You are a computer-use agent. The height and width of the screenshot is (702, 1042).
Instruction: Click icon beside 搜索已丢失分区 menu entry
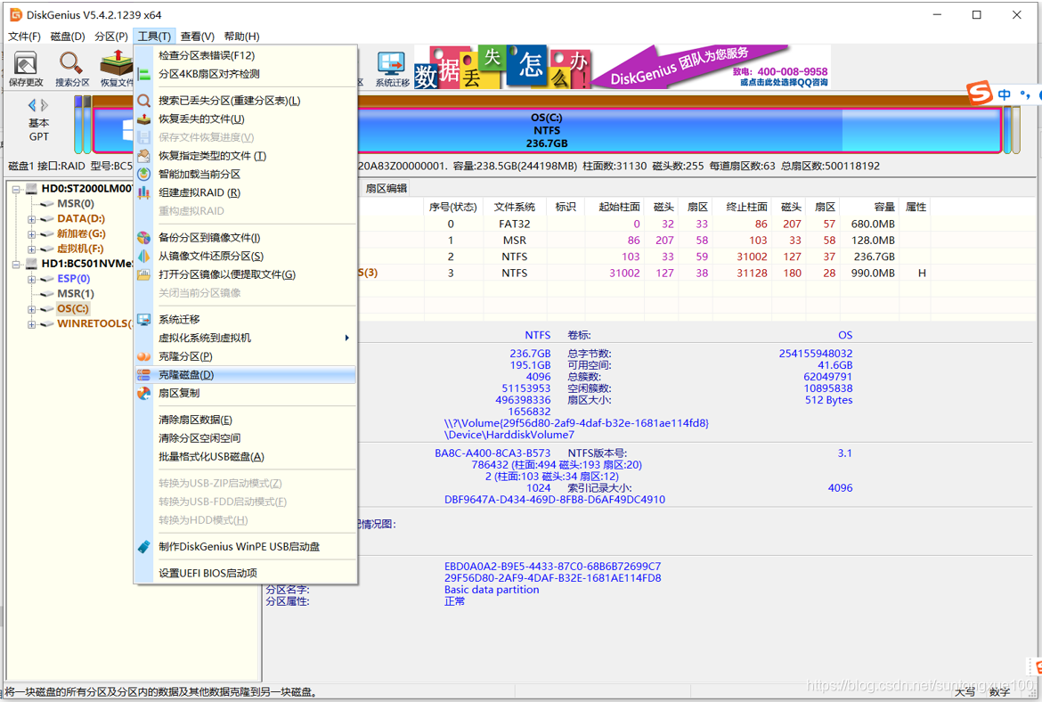(x=143, y=101)
